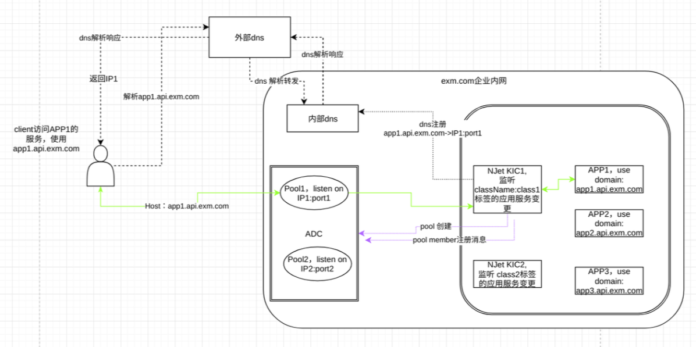Select the exm.com企业内网 title text

[474, 81]
